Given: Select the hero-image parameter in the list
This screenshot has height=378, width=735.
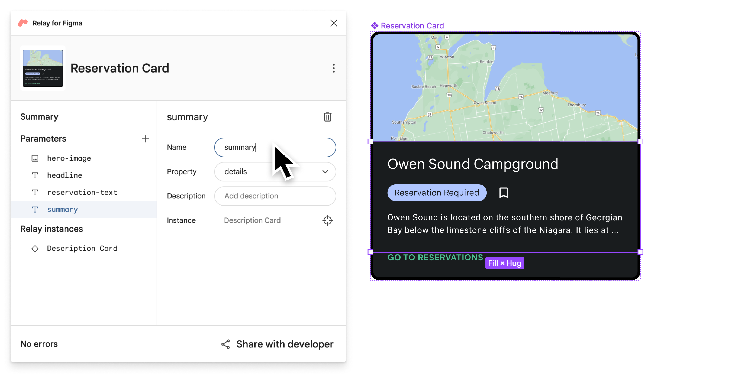Looking at the screenshot, I should point(70,158).
